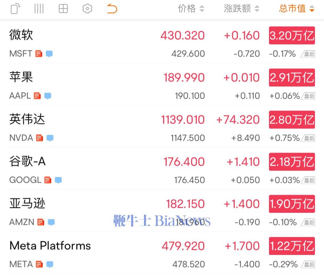Open NVDA orange news document icon

[x=40, y=138]
